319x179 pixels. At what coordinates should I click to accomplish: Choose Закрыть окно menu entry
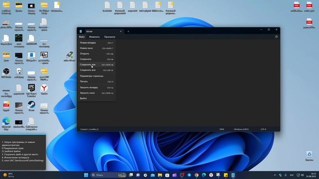97,93
